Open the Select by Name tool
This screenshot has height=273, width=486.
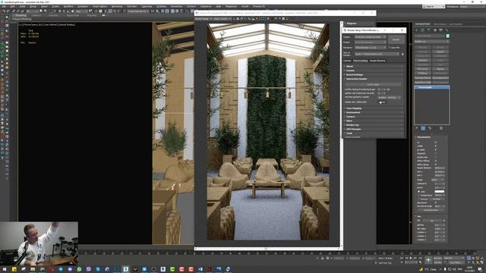pyautogui.click(x=46, y=11)
